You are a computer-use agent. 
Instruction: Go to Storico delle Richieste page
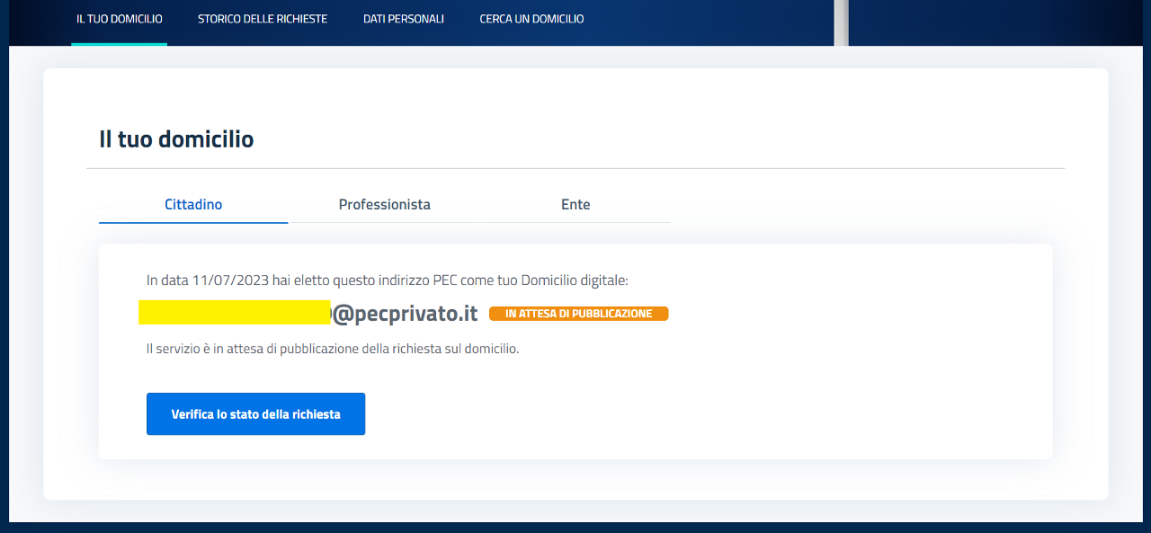click(x=263, y=19)
